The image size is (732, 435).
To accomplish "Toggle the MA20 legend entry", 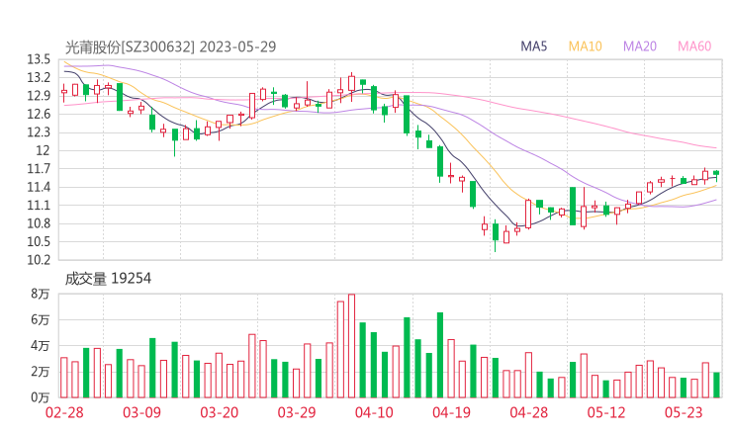I will (640, 46).
